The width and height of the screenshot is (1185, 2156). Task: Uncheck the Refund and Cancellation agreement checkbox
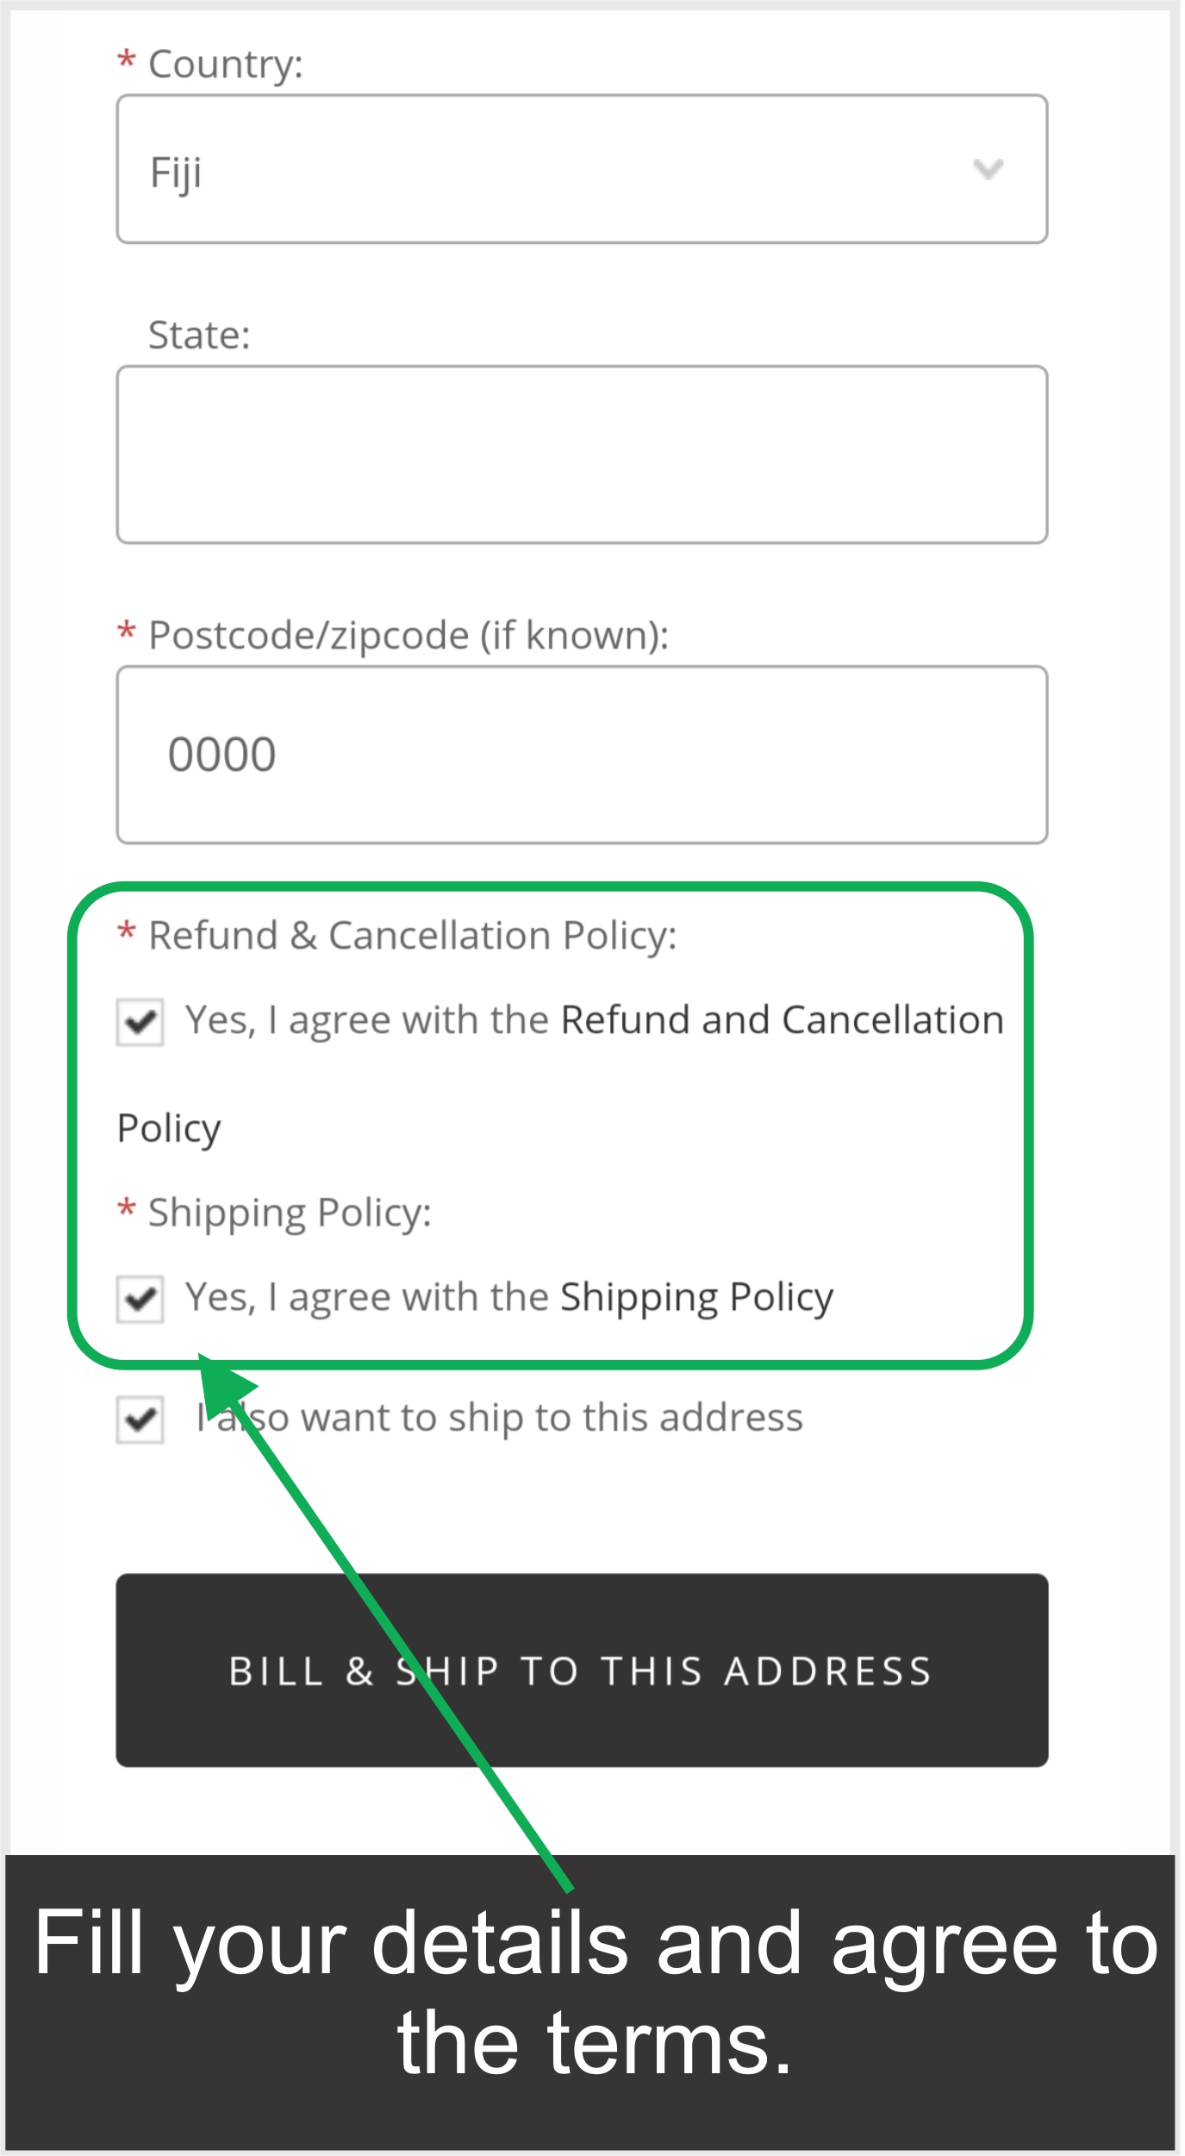(140, 1023)
